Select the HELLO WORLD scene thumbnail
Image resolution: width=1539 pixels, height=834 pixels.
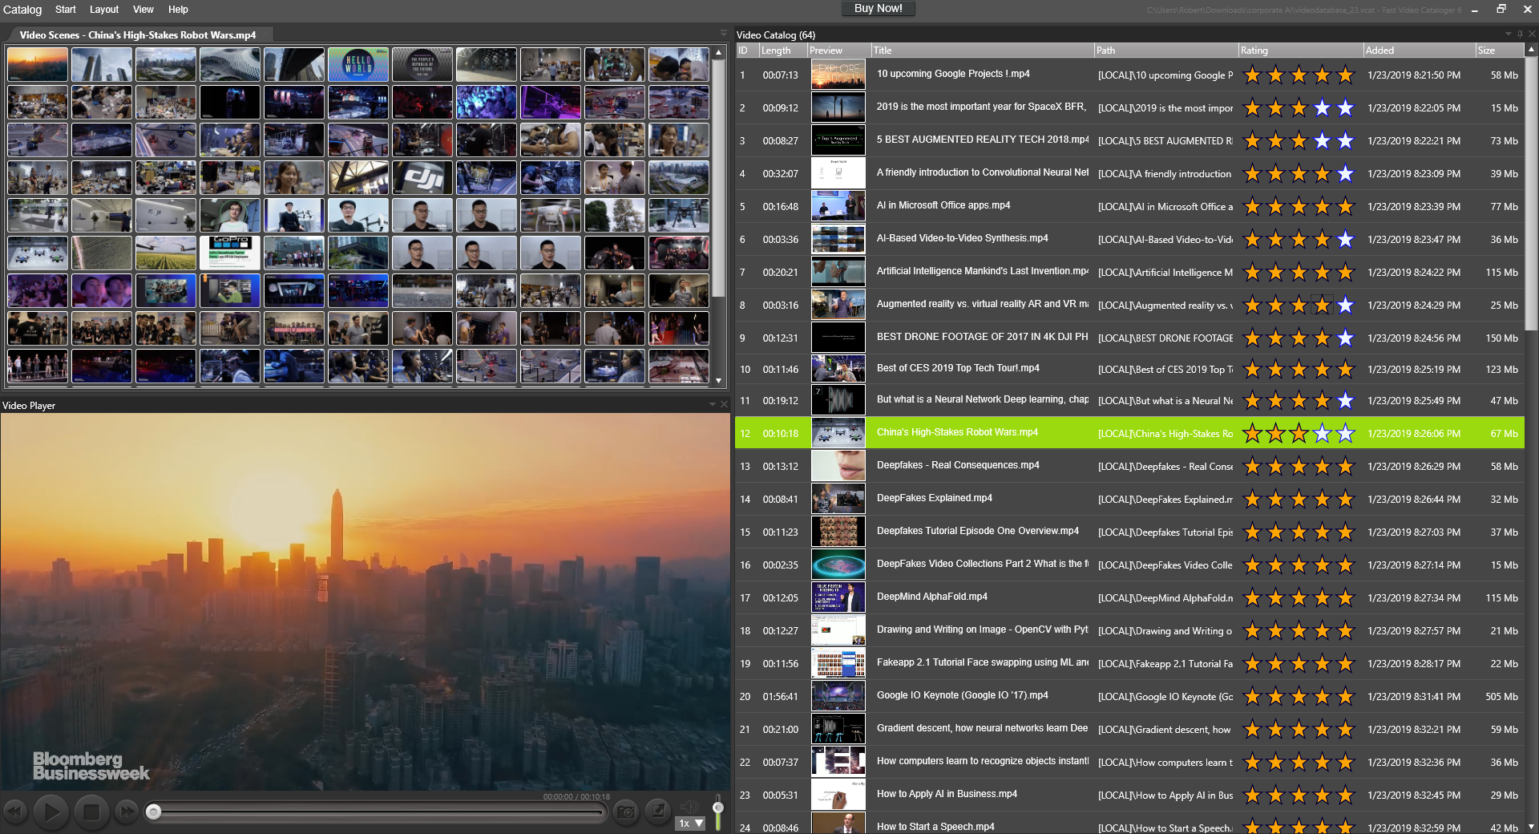(358, 65)
